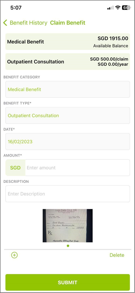135x293 pixels.
Task: Focus the Enter Description field
Action: [x=68, y=194]
